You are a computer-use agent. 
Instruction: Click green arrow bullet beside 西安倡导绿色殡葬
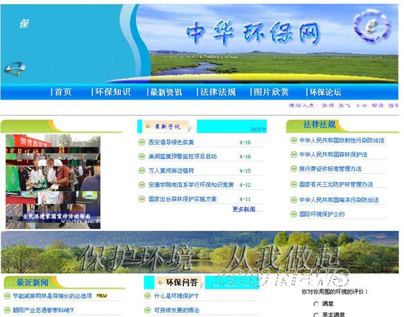(141, 143)
